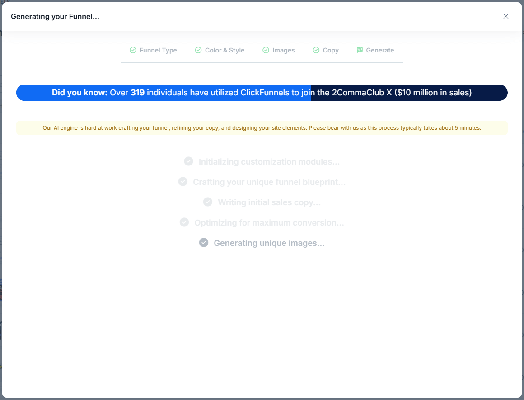Screen dimensions: 524x400
Task: Click check icon beside Writing initial sales copy
Action: point(208,202)
